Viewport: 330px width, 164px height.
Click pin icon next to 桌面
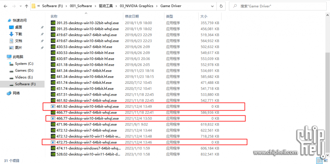42,27
